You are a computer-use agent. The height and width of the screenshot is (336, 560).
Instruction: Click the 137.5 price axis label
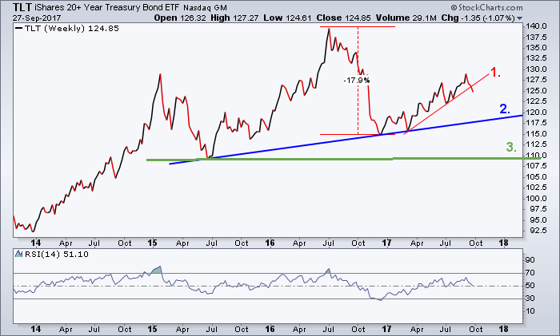click(x=536, y=38)
